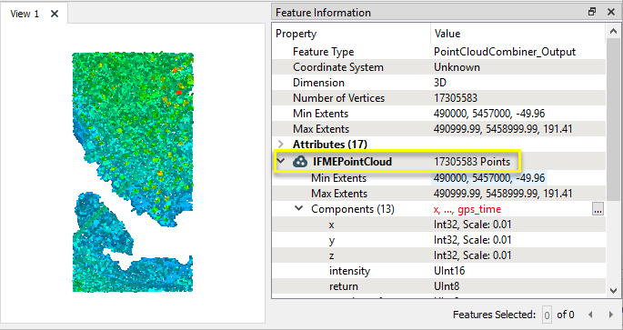This screenshot has height=330, width=623.
Task: Click the UInt16 intensity type value
Action: click(449, 271)
